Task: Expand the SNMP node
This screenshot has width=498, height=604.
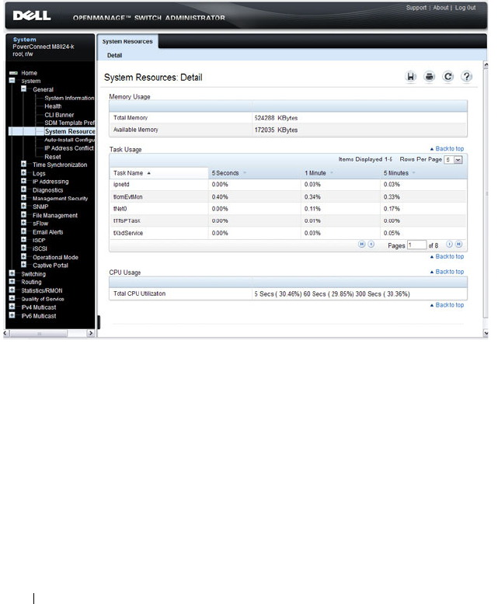Action: click(x=23, y=206)
